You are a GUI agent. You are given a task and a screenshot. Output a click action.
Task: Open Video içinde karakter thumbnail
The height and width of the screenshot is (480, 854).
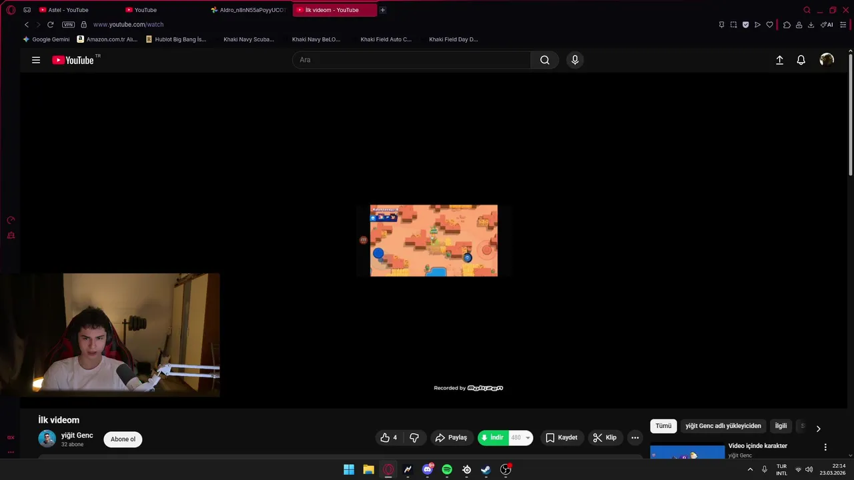[x=687, y=452]
